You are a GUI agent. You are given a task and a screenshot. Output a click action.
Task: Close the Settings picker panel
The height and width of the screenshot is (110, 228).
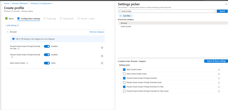coord(226,4)
